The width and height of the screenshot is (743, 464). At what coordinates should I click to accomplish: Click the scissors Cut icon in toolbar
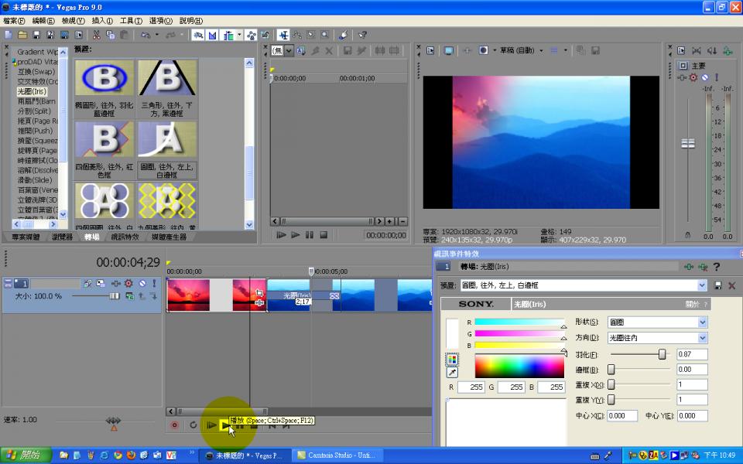click(97, 35)
